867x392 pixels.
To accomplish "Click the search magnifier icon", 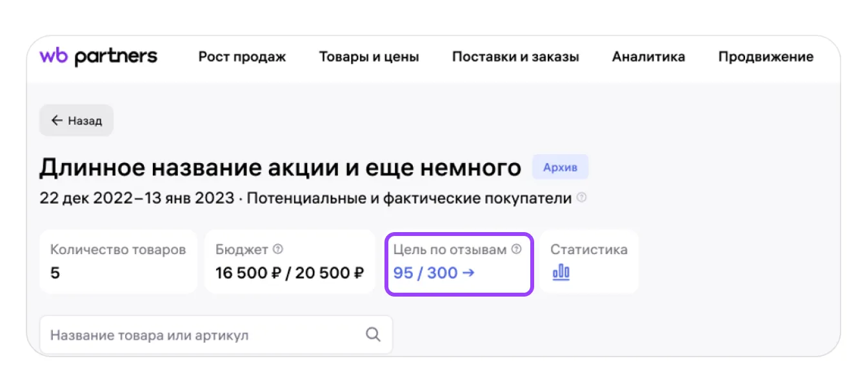I will (x=373, y=335).
